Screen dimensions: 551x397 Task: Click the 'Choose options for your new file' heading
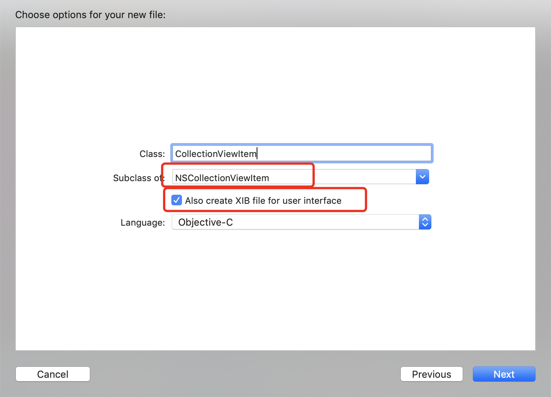pyautogui.click(x=90, y=15)
